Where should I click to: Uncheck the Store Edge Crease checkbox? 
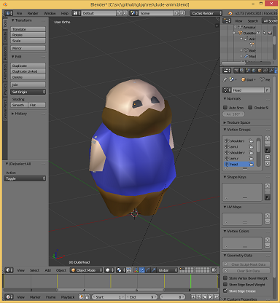click(x=225, y=291)
